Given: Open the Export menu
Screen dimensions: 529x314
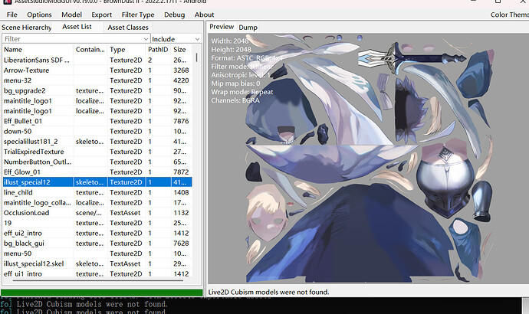Looking at the screenshot, I should click(101, 15).
